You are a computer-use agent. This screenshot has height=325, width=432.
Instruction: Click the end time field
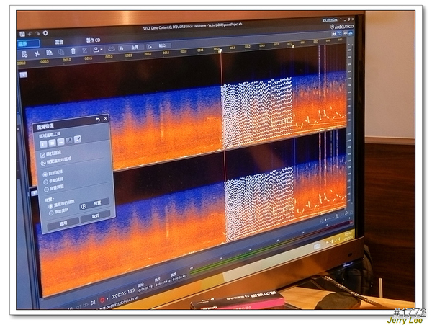(163, 283)
